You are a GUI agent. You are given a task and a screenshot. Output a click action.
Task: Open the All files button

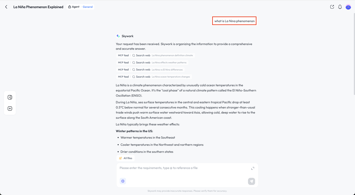click(126, 158)
